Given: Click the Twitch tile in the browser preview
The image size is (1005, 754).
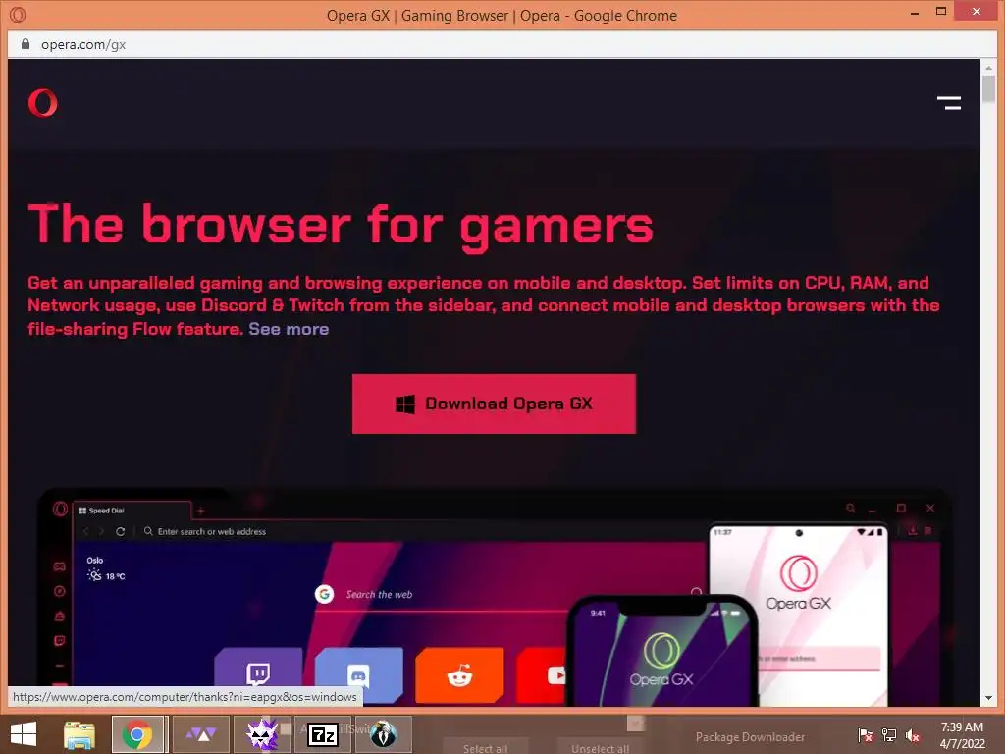Looking at the screenshot, I should (258, 673).
